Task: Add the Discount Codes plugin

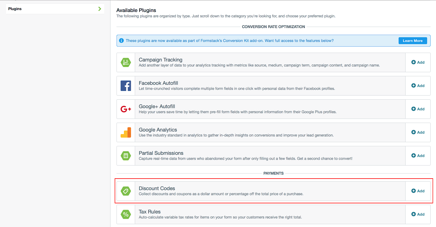Action: [418, 191]
